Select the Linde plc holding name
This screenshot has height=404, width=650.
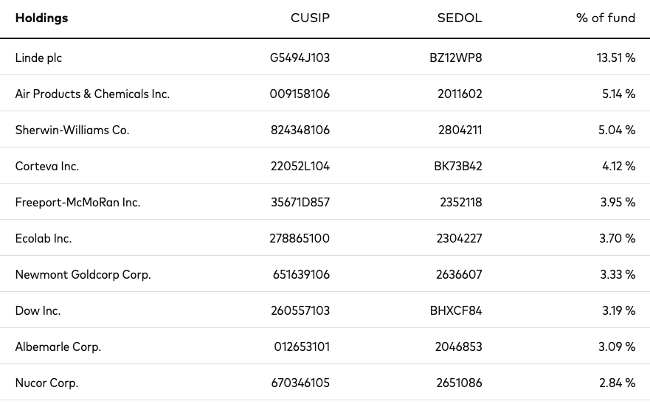tap(38, 58)
